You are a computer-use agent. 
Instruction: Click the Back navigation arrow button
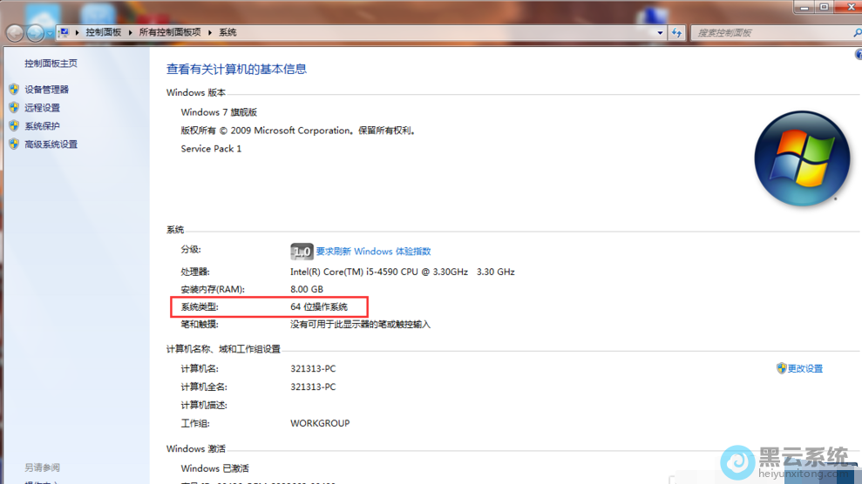point(15,33)
